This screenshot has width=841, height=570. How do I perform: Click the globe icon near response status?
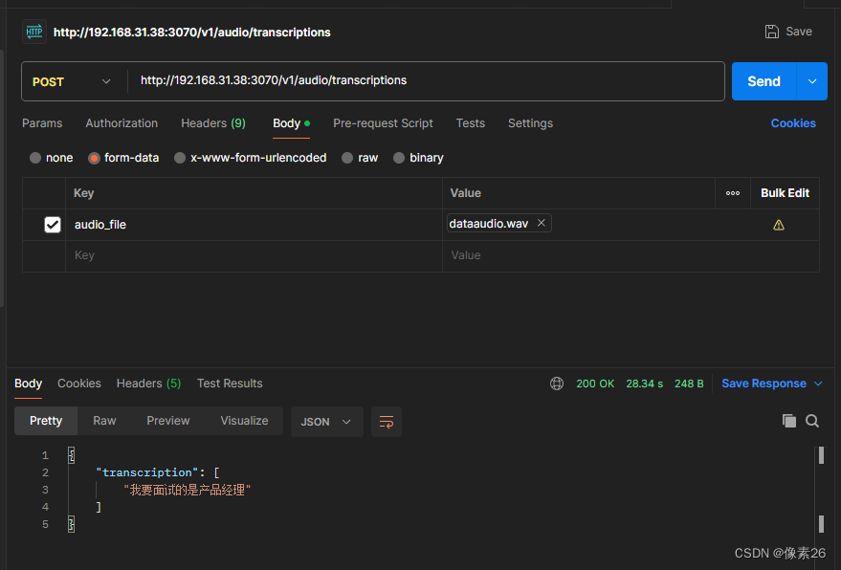[557, 384]
